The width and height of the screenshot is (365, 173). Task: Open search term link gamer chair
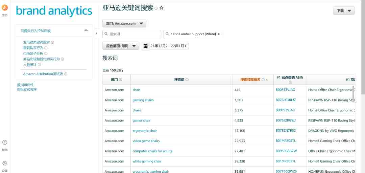(x=142, y=121)
